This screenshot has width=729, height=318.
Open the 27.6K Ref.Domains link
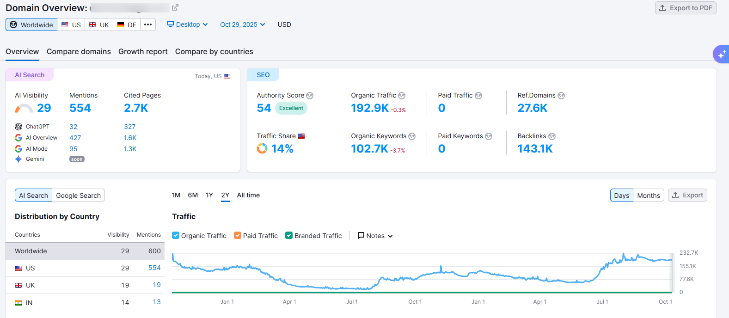[533, 108]
